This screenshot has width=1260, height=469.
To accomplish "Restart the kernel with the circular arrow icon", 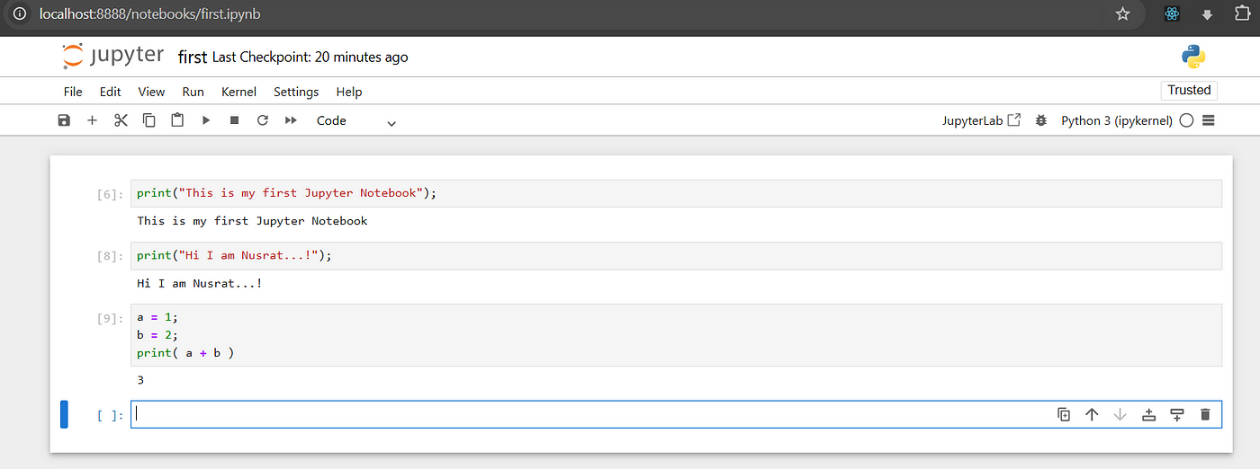I will [x=263, y=120].
